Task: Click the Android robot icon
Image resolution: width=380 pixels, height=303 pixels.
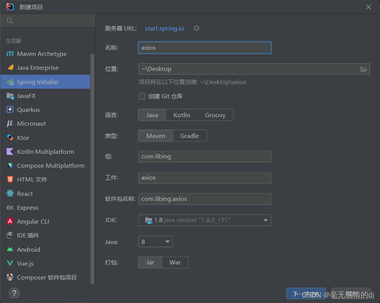Action: pos(10,249)
